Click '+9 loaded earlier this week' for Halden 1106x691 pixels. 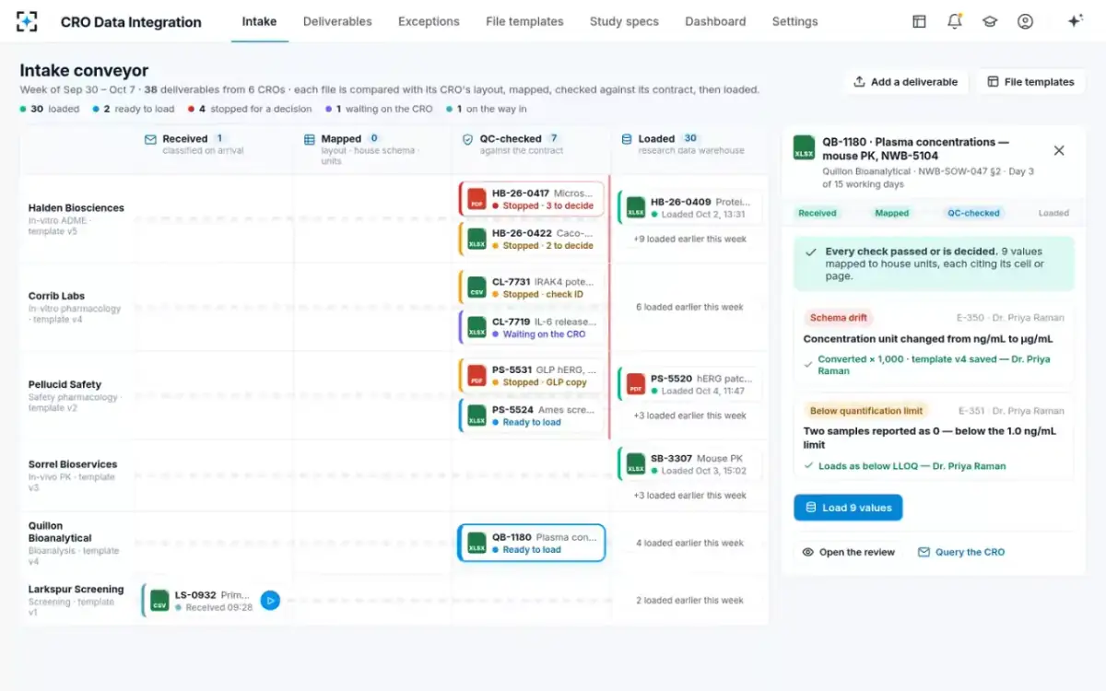[689, 240]
